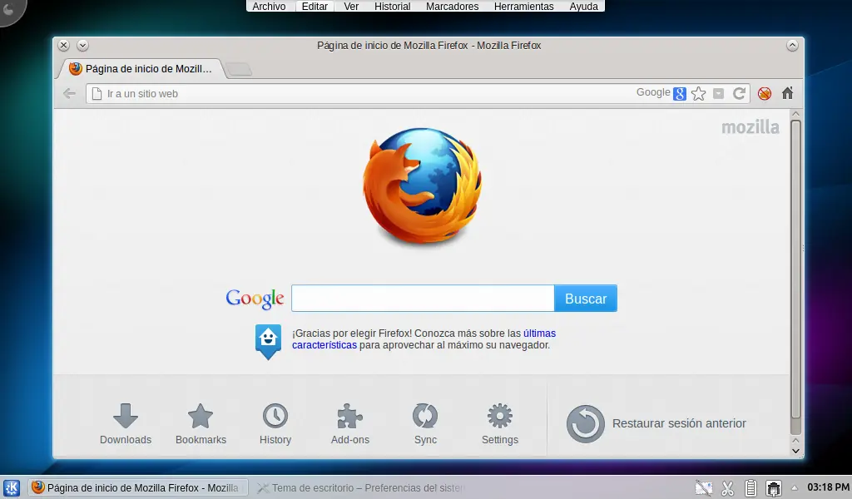Screen dimensions: 852x499
Task: Click the house icon beside the thanks message
Action: (x=269, y=342)
